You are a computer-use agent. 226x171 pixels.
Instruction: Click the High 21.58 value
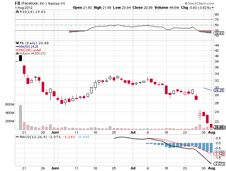click(102, 7)
